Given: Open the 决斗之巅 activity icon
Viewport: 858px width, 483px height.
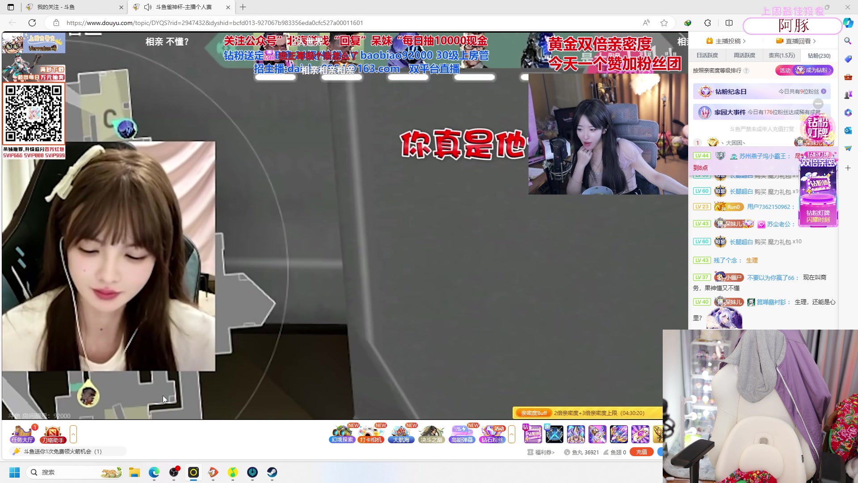Looking at the screenshot, I should coord(431,434).
